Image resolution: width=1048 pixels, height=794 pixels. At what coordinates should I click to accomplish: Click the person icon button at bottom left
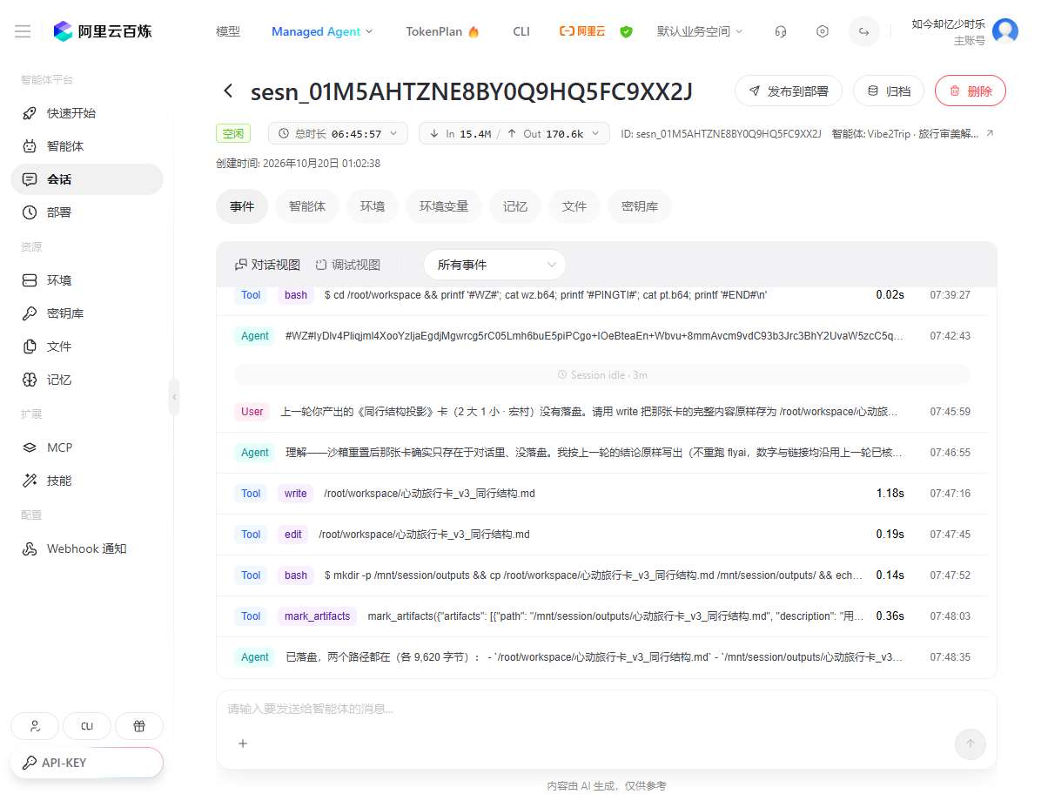point(35,726)
